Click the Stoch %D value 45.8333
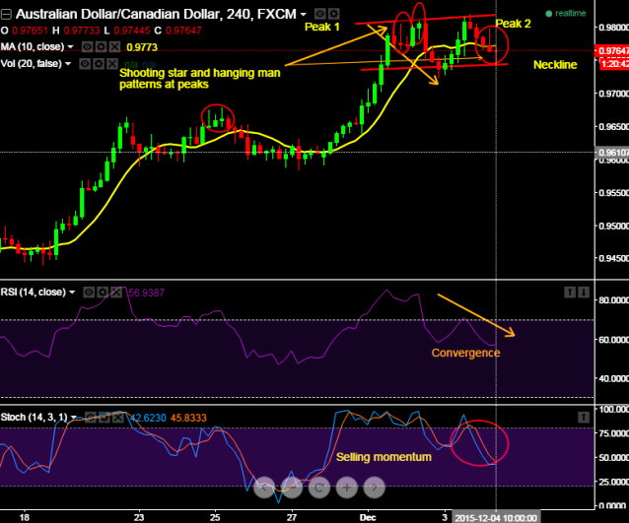Viewport: 629px width, 523px height. click(x=188, y=418)
